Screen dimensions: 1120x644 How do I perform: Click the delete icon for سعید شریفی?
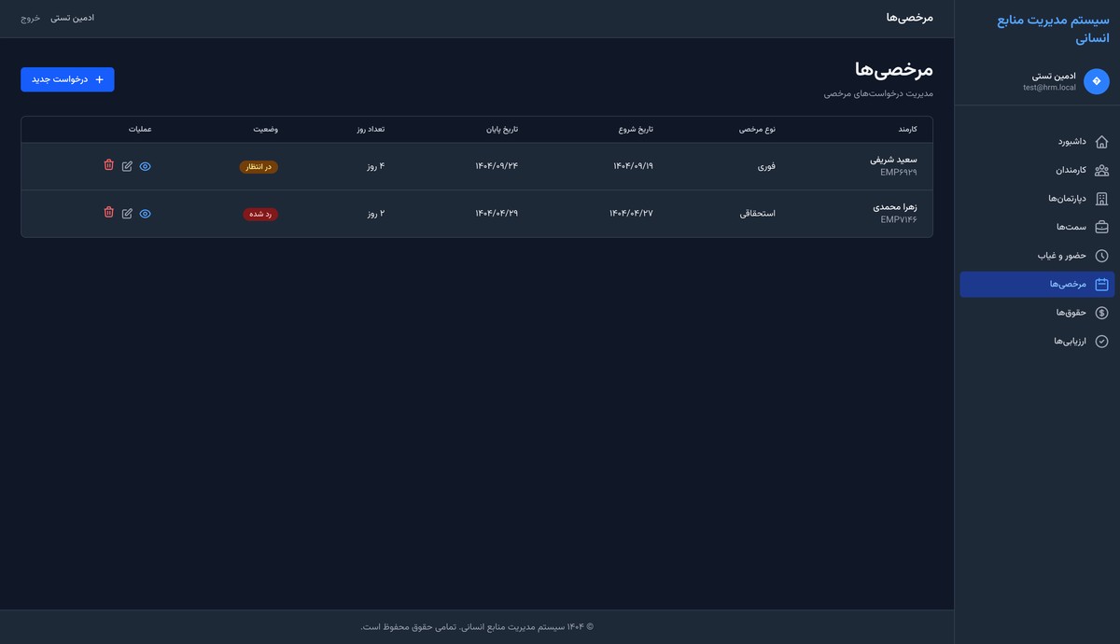pyautogui.click(x=109, y=165)
